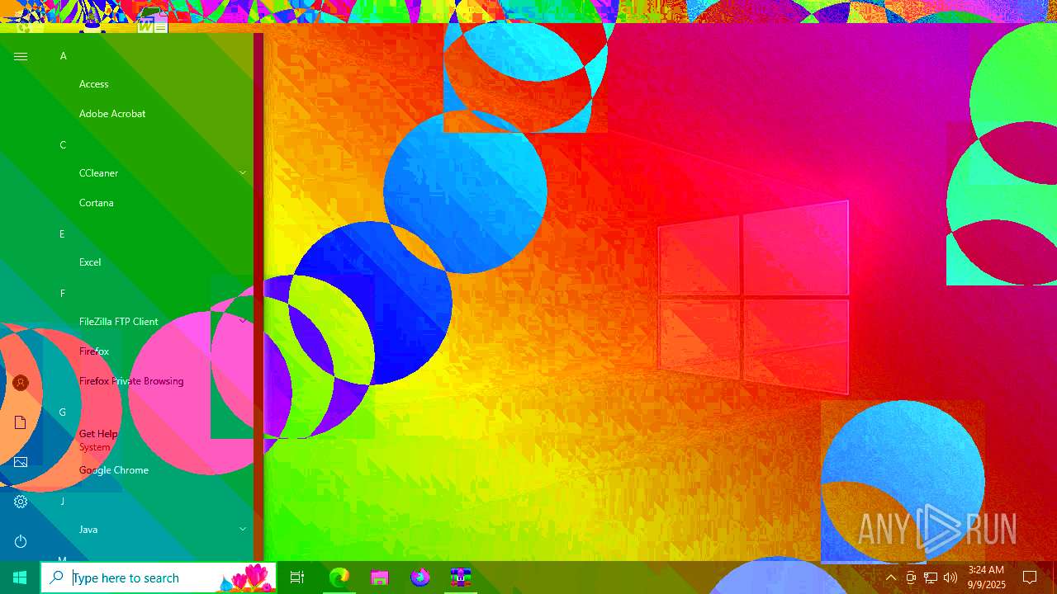Launch Firefox from the taskbar

click(420, 577)
